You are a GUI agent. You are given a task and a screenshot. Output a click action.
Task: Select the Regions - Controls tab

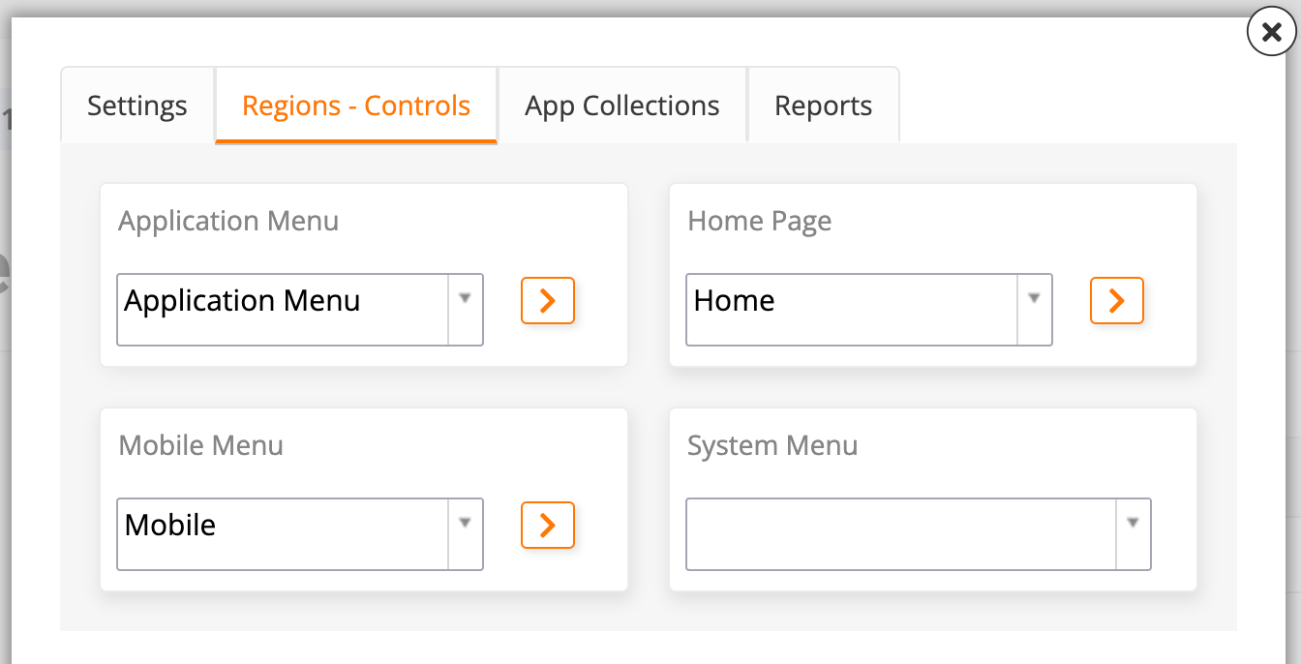(355, 106)
